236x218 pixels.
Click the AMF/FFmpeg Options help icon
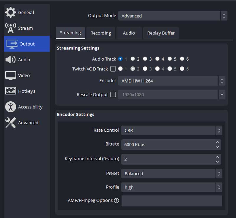[x=117, y=200]
